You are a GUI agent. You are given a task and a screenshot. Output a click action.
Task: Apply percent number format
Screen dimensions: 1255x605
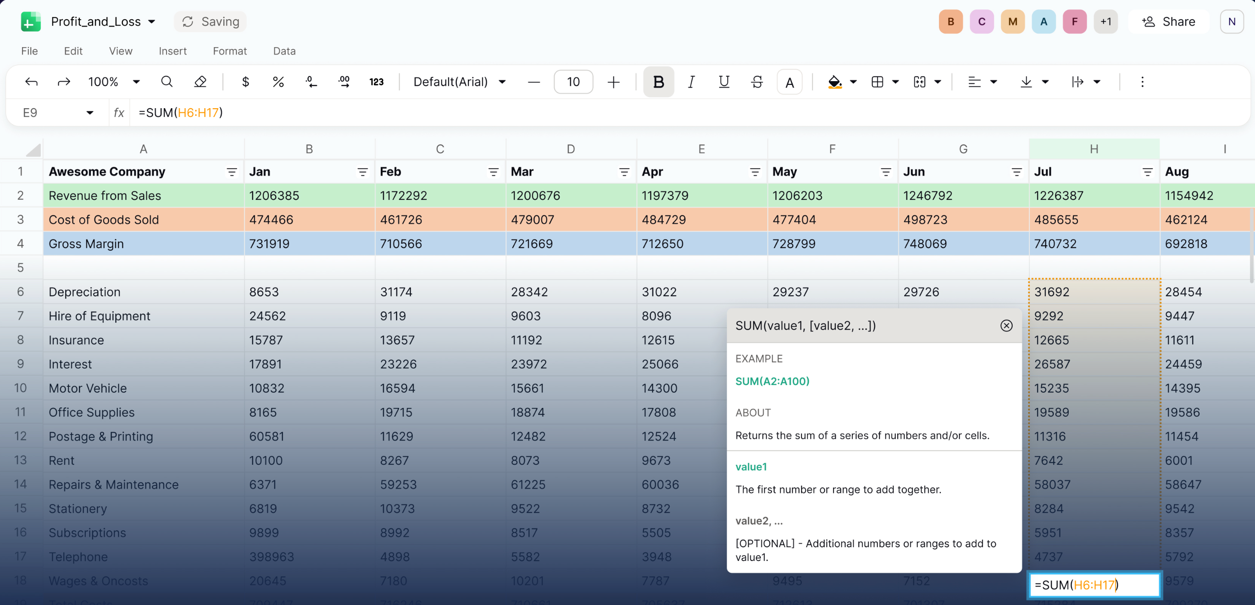(278, 82)
